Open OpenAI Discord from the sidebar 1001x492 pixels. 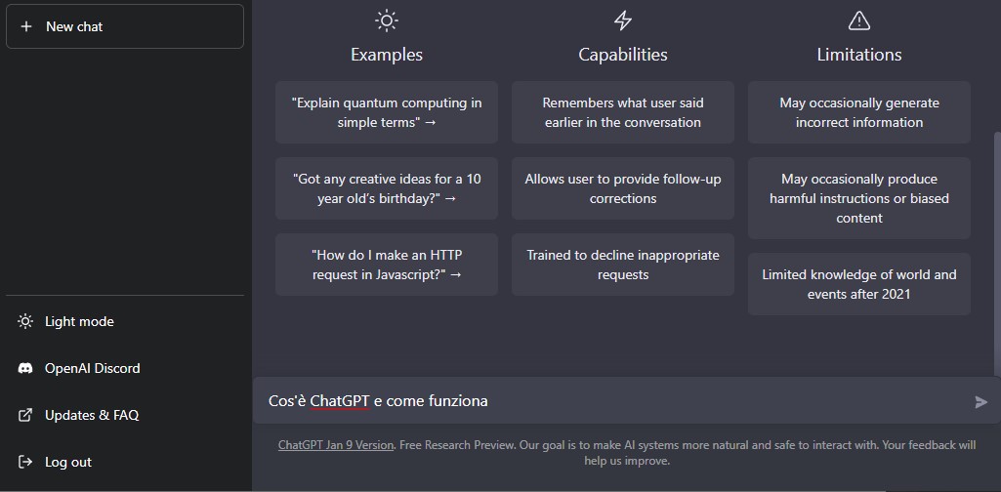[93, 368]
